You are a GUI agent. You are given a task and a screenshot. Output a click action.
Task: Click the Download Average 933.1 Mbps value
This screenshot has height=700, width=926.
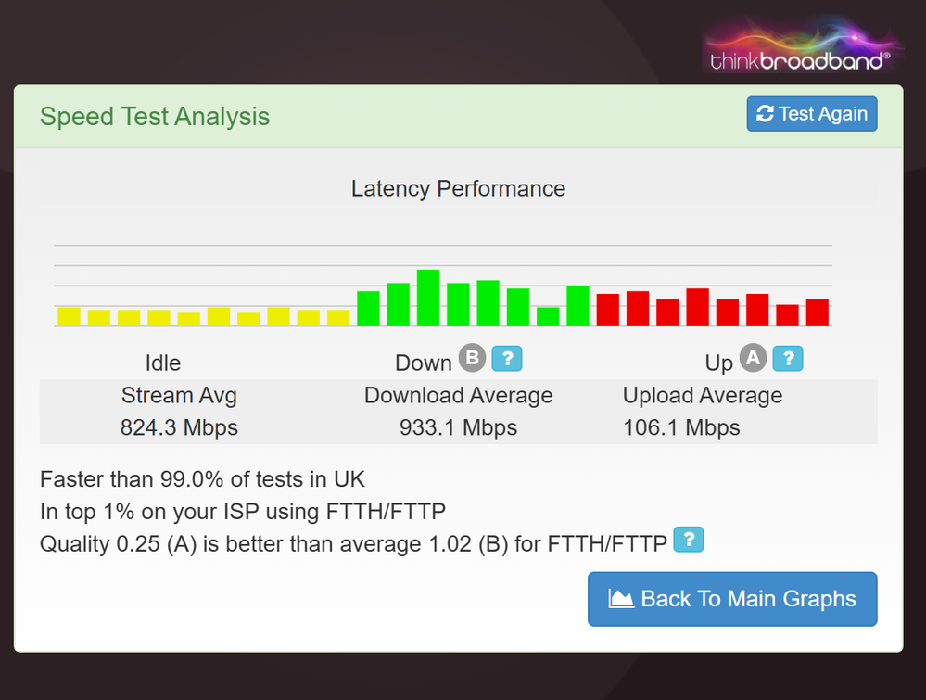tap(458, 427)
